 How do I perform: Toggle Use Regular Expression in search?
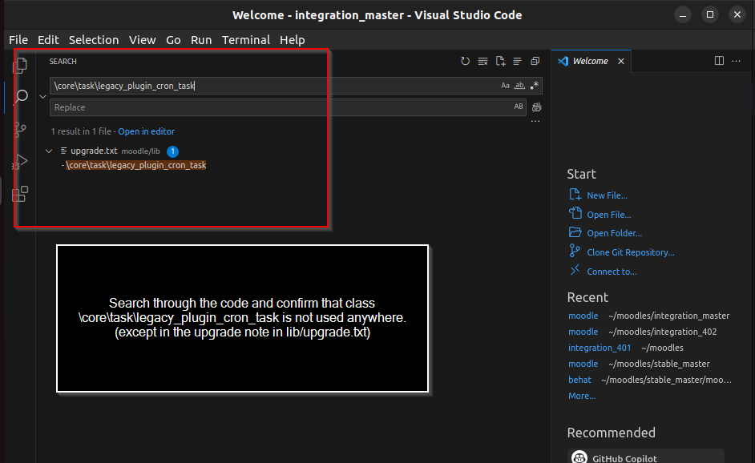click(x=535, y=85)
